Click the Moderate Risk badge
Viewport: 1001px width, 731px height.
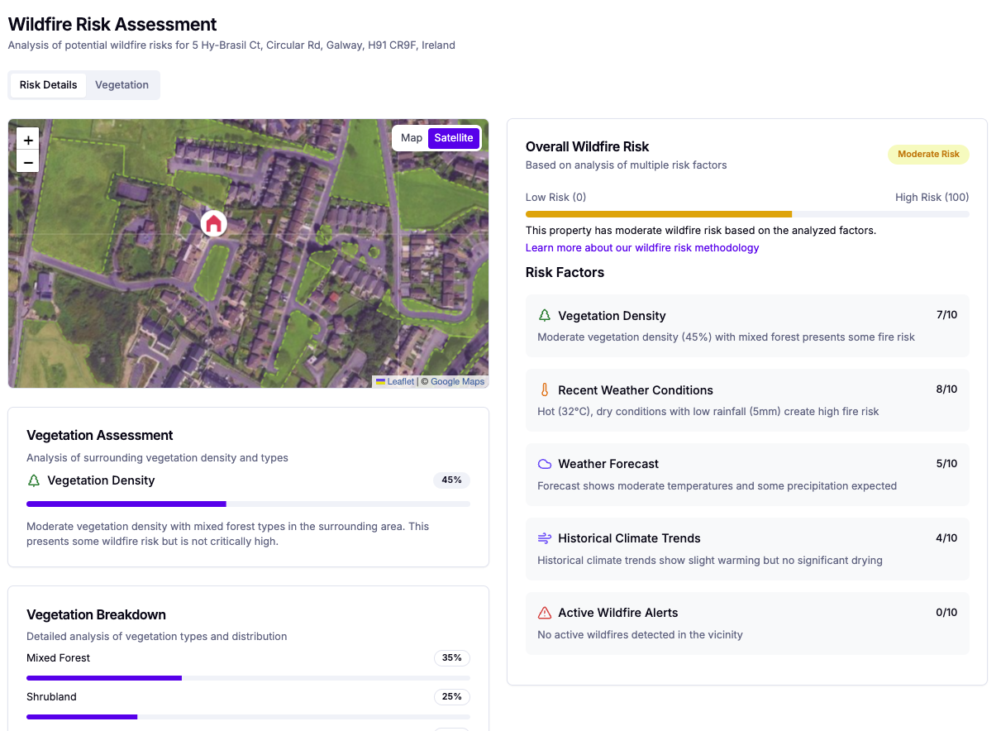[928, 154]
